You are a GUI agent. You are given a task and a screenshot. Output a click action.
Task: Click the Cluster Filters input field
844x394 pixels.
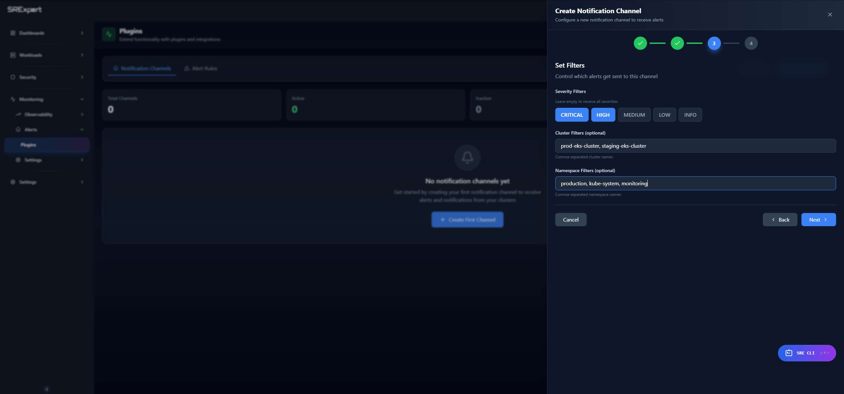click(695, 146)
